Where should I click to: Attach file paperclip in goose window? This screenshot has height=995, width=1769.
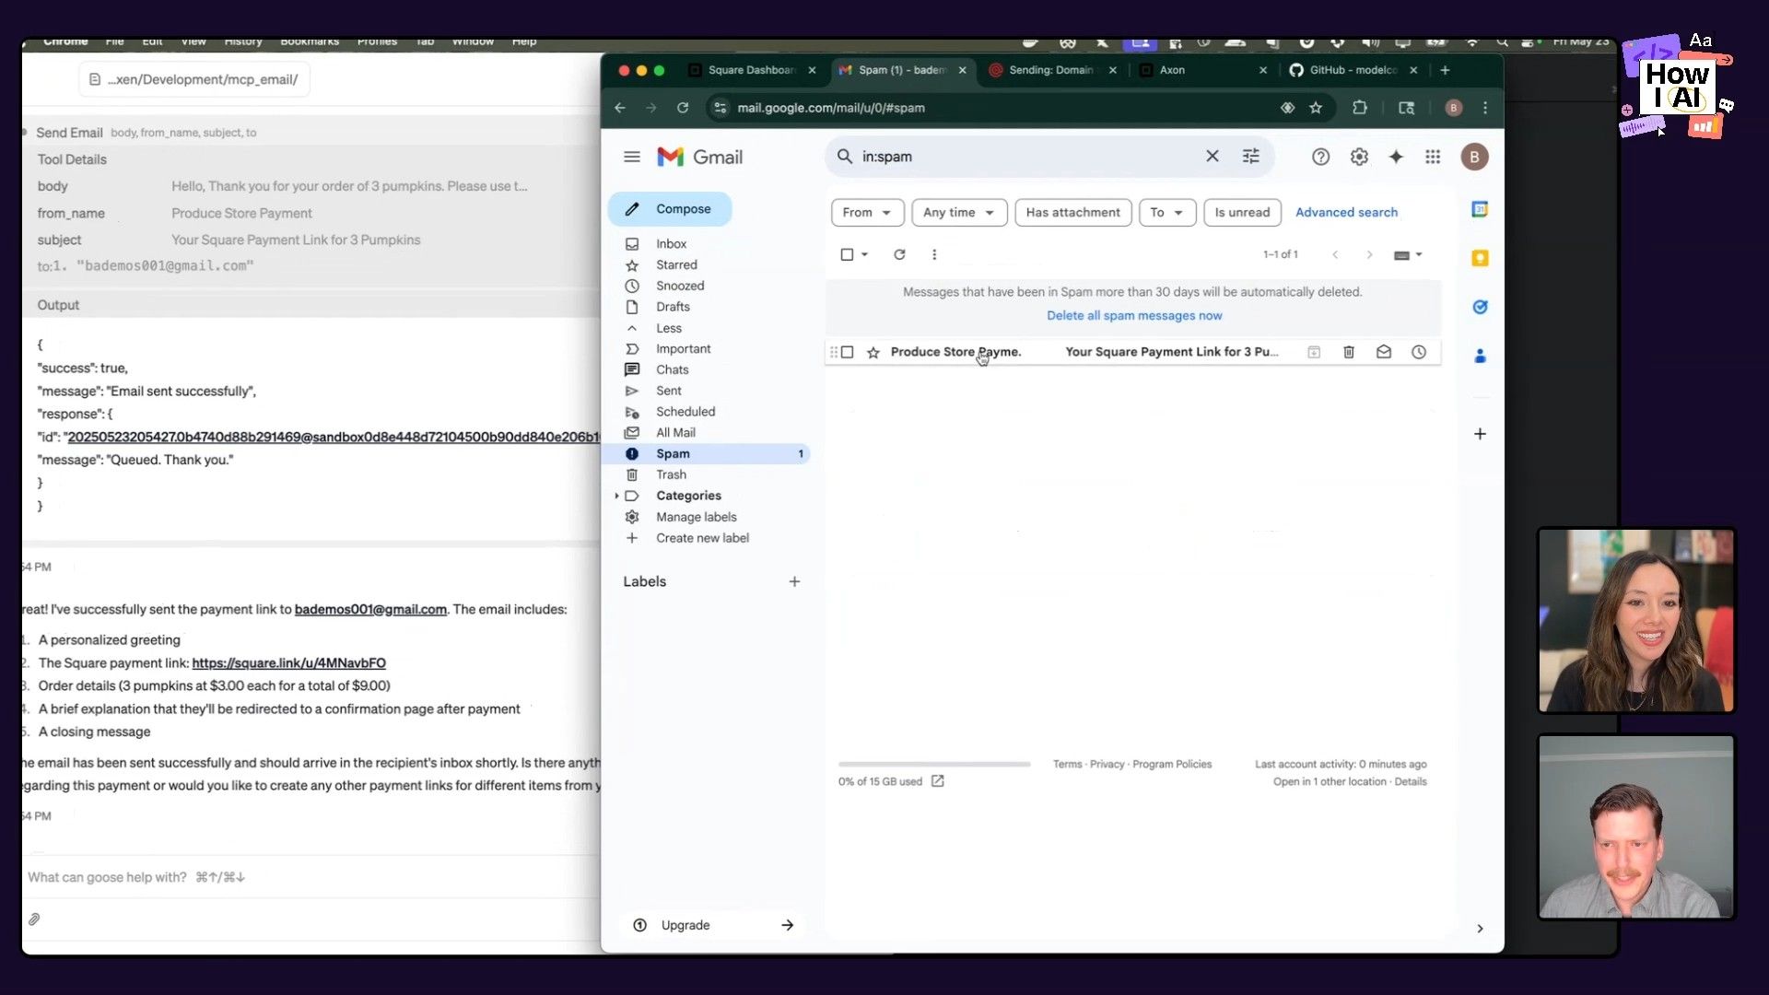tap(34, 919)
